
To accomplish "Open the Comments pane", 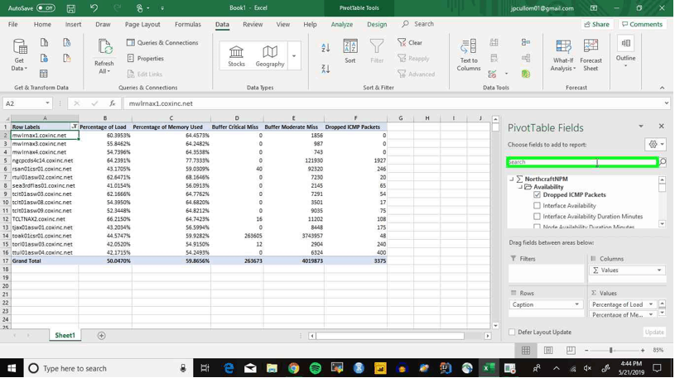I will [642, 25].
